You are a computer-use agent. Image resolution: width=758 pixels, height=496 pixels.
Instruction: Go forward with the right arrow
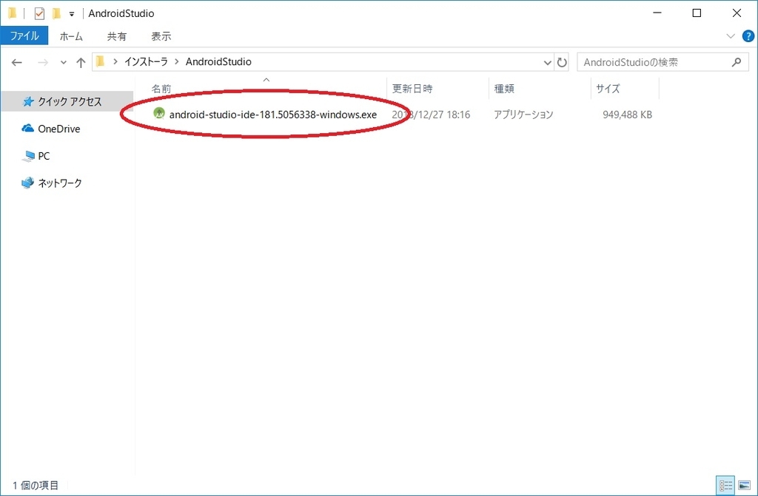pyautogui.click(x=43, y=62)
